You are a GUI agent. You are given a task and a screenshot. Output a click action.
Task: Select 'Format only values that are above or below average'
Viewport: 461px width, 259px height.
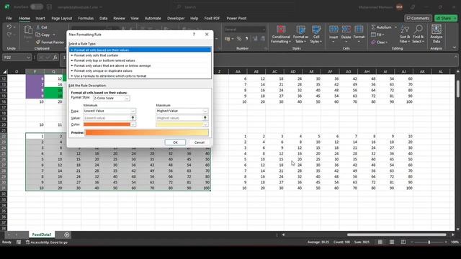point(140,65)
